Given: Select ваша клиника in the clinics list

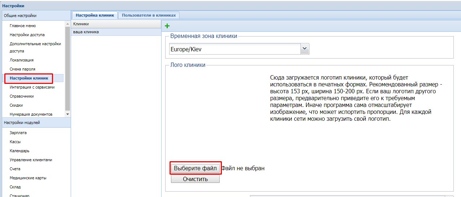Looking at the screenshot, I should tap(86, 32).
